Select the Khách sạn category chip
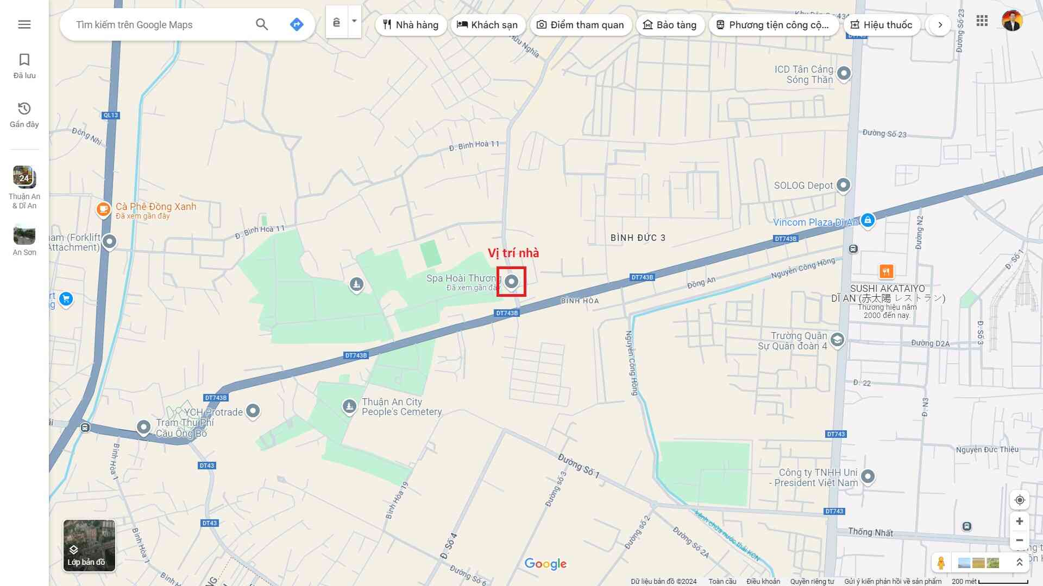This screenshot has height=586, width=1043. (x=487, y=25)
